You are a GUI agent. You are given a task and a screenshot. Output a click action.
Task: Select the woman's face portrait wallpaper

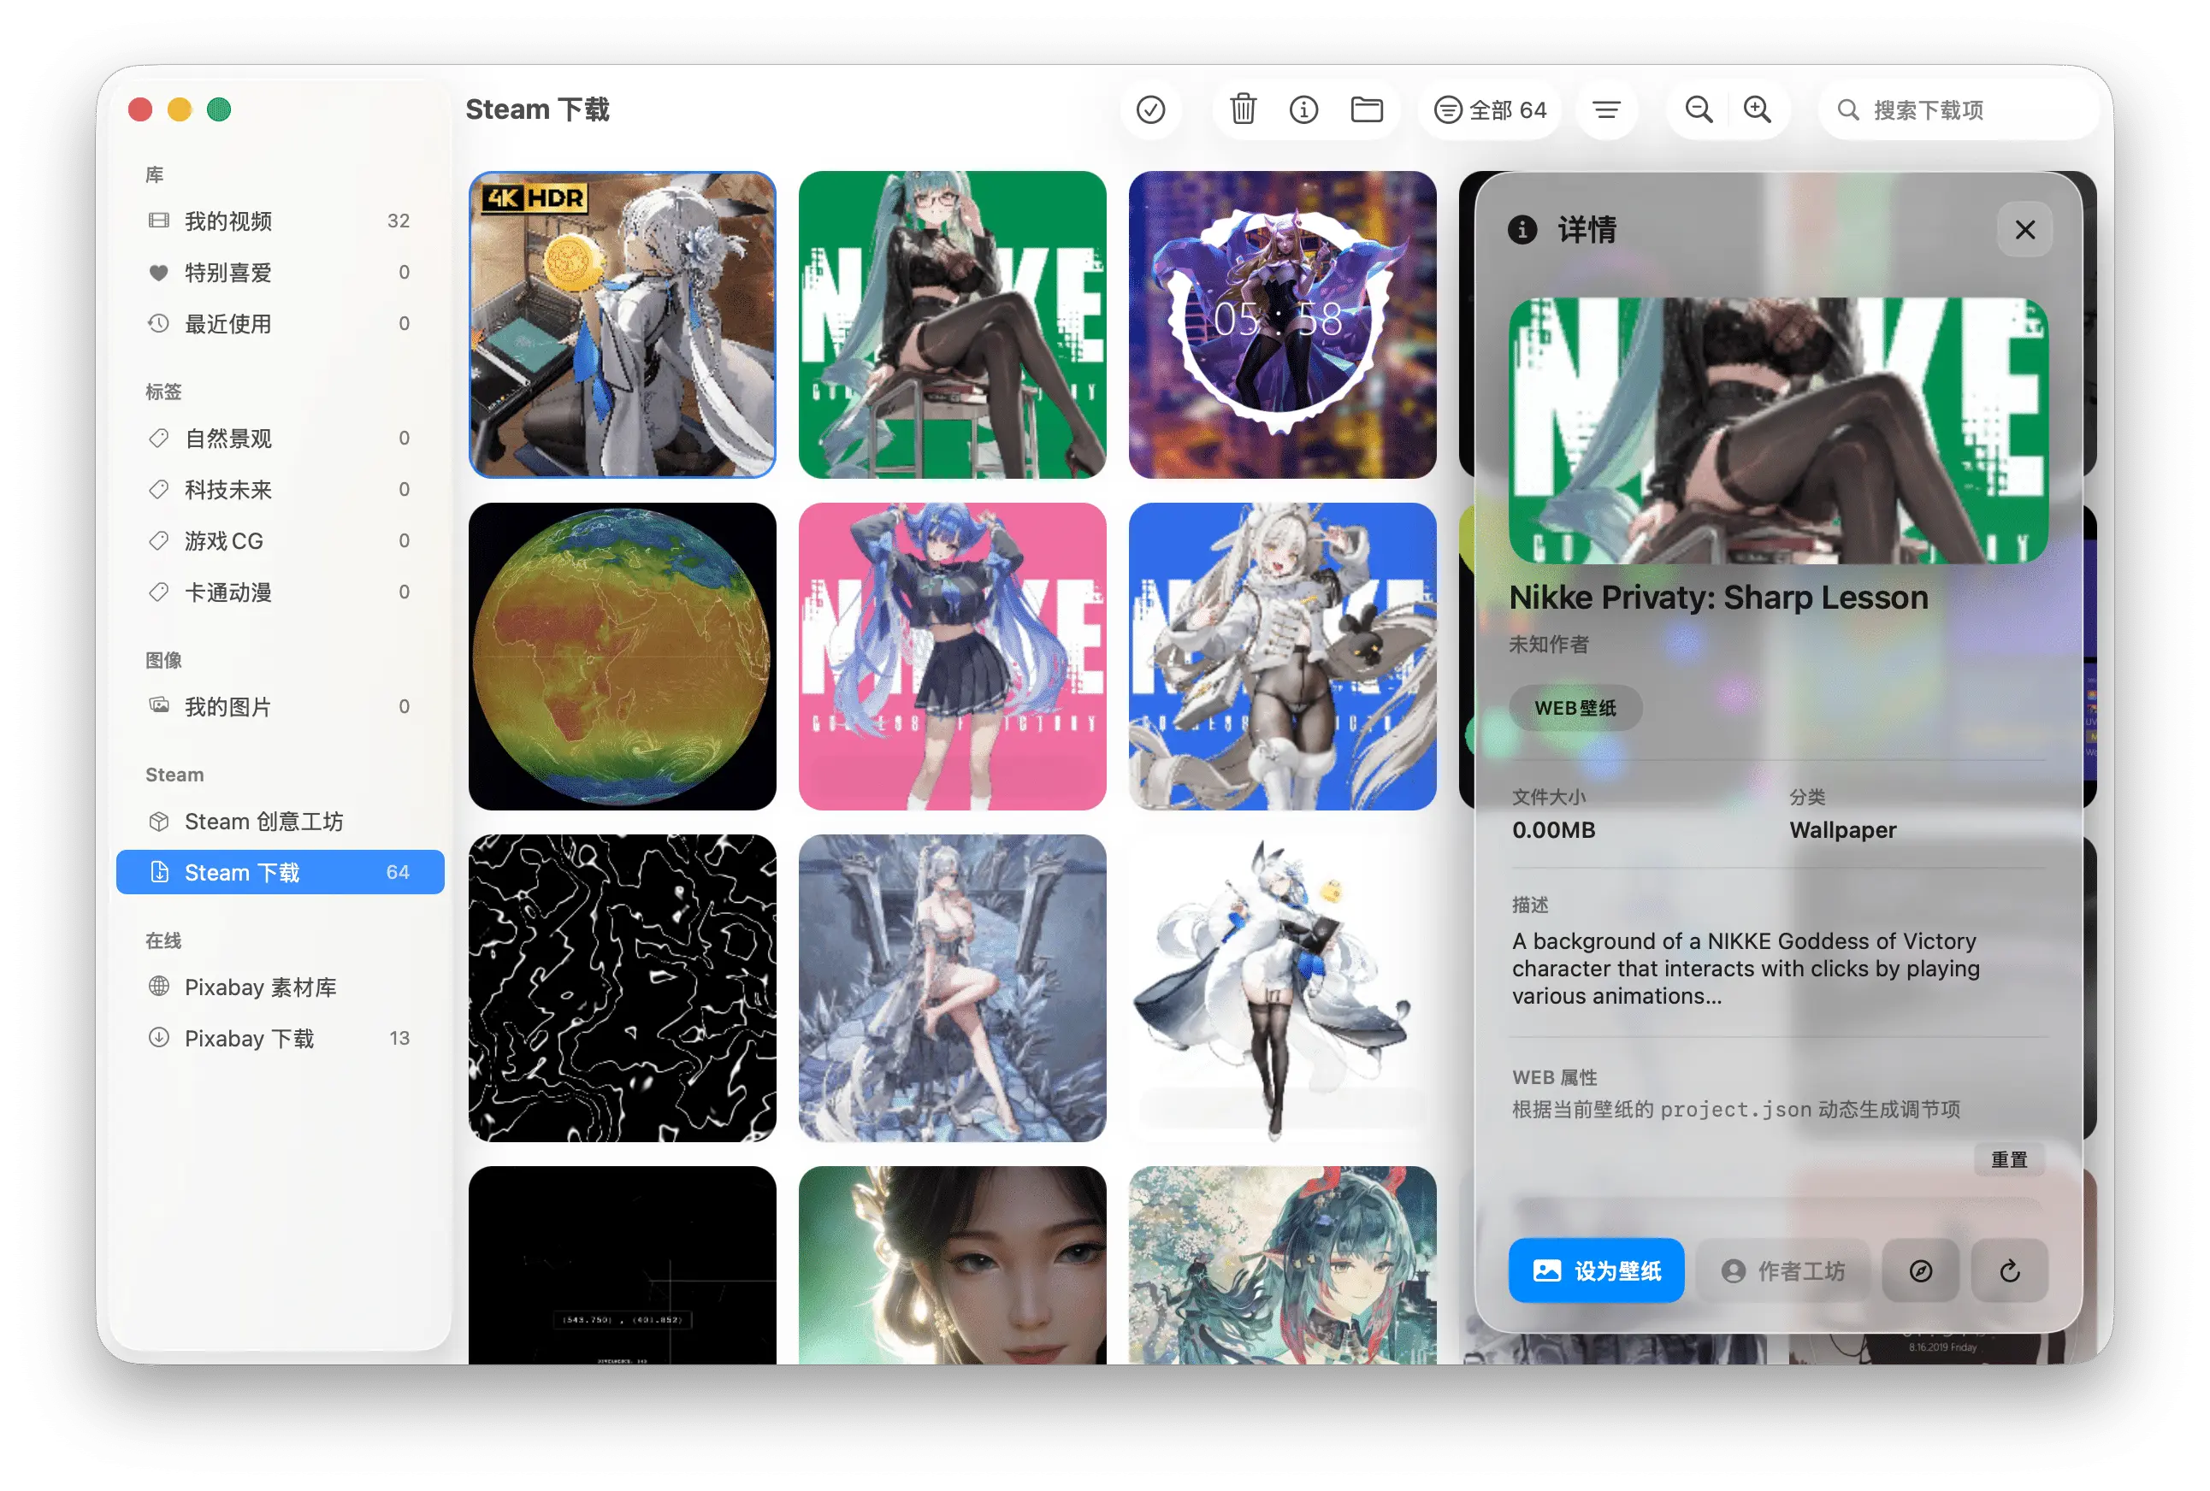tap(952, 1266)
